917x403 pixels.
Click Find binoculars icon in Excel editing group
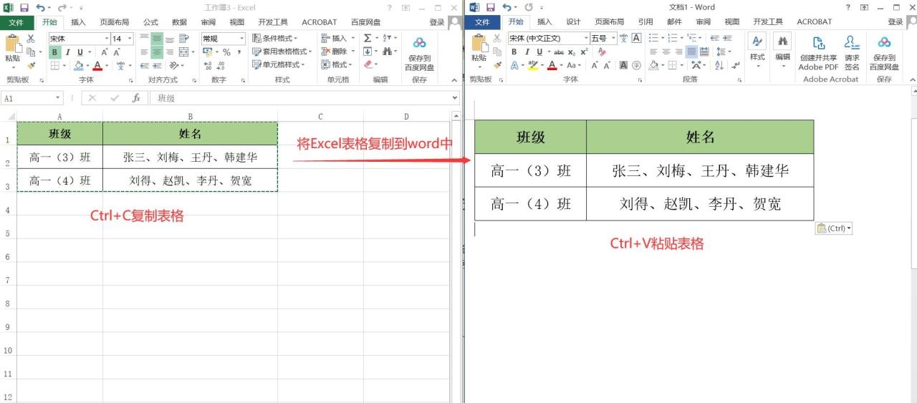388,52
